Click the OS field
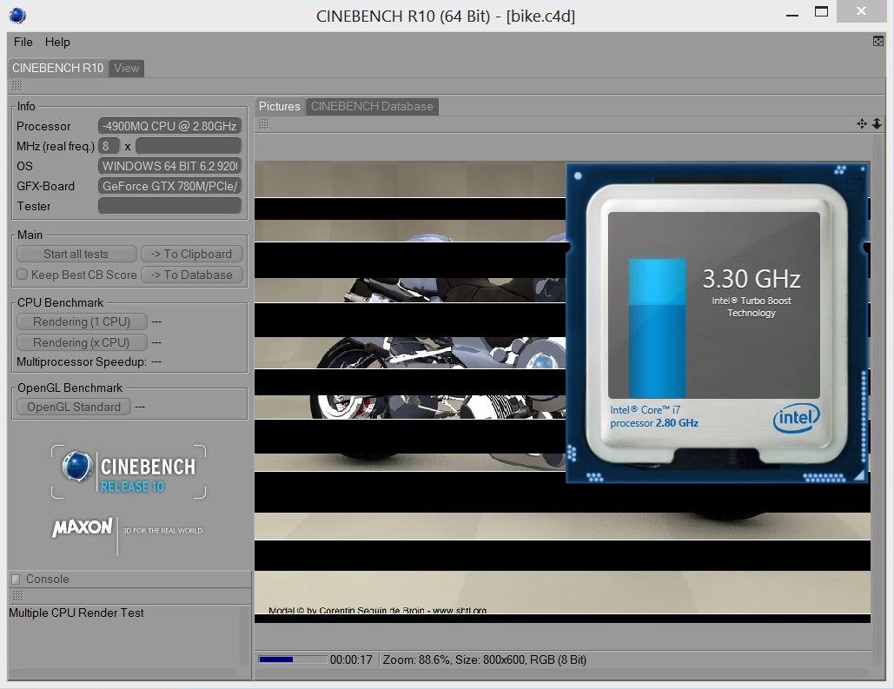Viewport: 894px width, 689px height. click(170, 166)
